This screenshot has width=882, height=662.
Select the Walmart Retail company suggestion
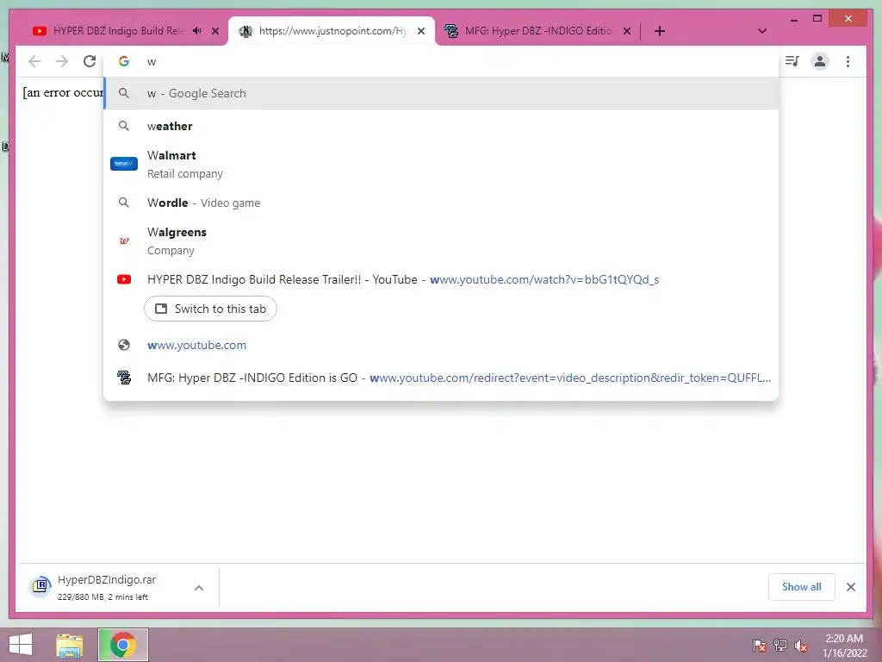[x=441, y=164]
